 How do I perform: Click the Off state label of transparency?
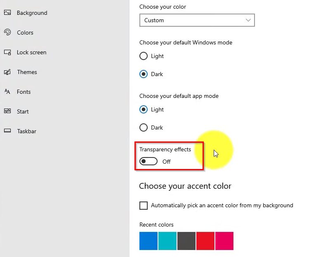166,162
